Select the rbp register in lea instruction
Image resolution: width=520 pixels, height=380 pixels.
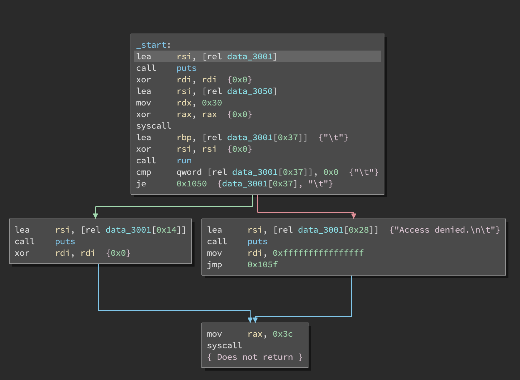point(184,137)
